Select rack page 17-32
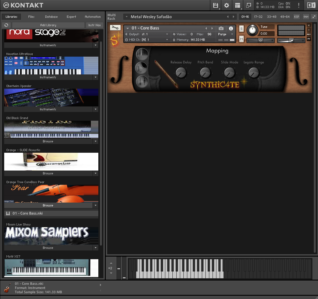Screen dimensions: 318x299 pyautogui.click(x=258, y=17)
